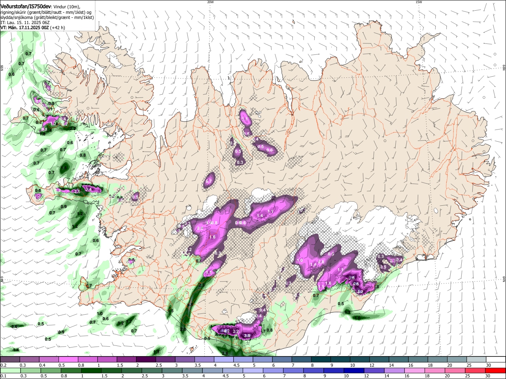
Task: Click the Veðurstofan/IS750dev title text
Action: pos(26,6)
